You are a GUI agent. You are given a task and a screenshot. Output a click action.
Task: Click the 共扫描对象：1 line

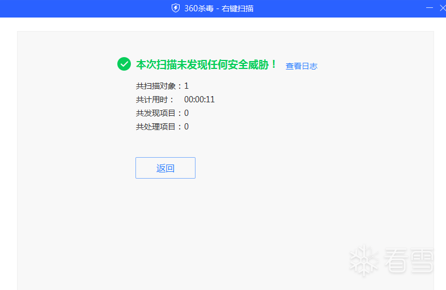pos(162,86)
